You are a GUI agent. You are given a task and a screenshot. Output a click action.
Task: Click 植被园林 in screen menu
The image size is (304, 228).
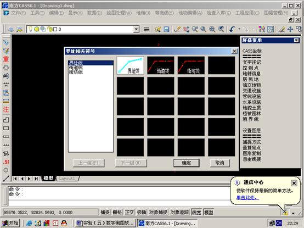click(252, 114)
